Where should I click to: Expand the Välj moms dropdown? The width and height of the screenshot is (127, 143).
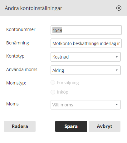(x=85, y=105)
